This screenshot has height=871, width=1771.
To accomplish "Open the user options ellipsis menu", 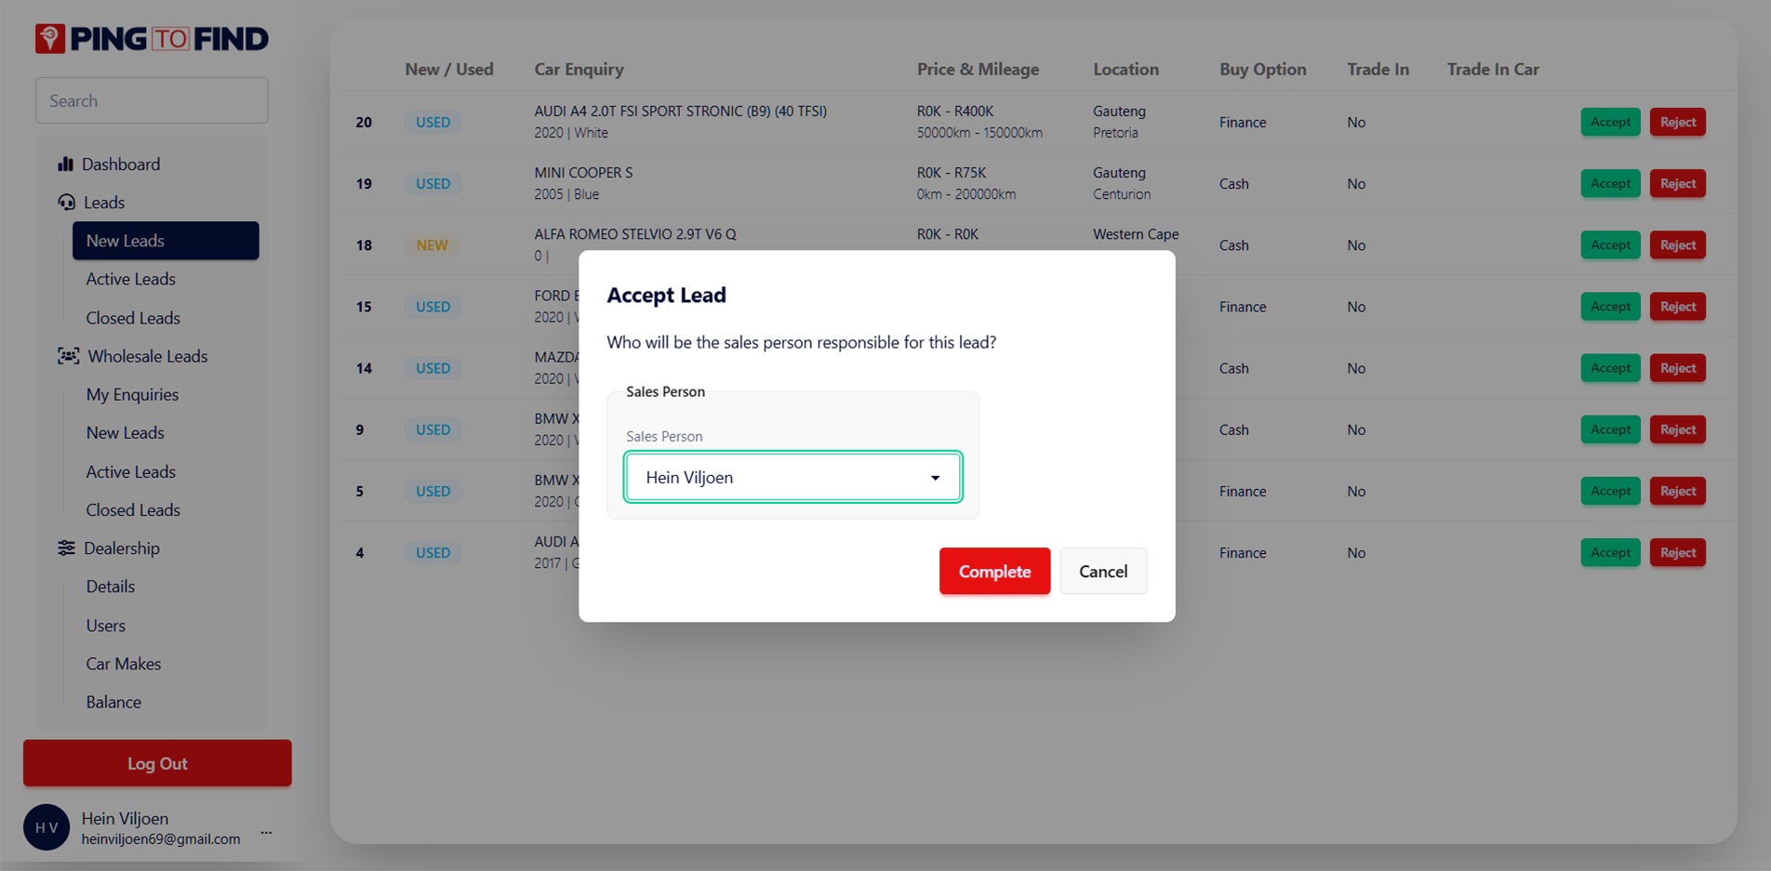I will (x=267, y=832).
